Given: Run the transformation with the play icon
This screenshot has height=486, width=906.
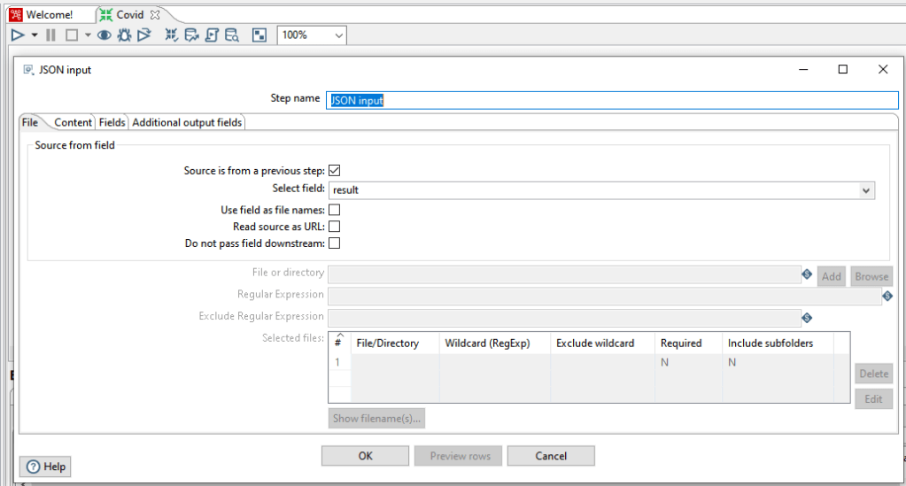Looking at the screenshot, I should (18, 35).
